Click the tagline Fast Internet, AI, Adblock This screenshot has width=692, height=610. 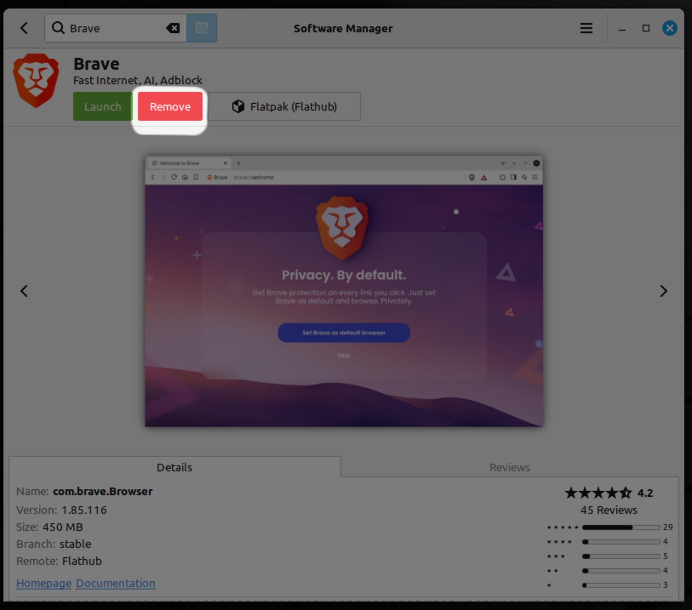coord(138,80)
